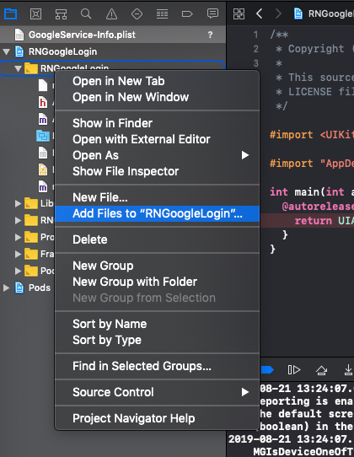Open the Report navigator speech bubble
The height and width of the screenshot is (457, 354).
pos(212,13)
